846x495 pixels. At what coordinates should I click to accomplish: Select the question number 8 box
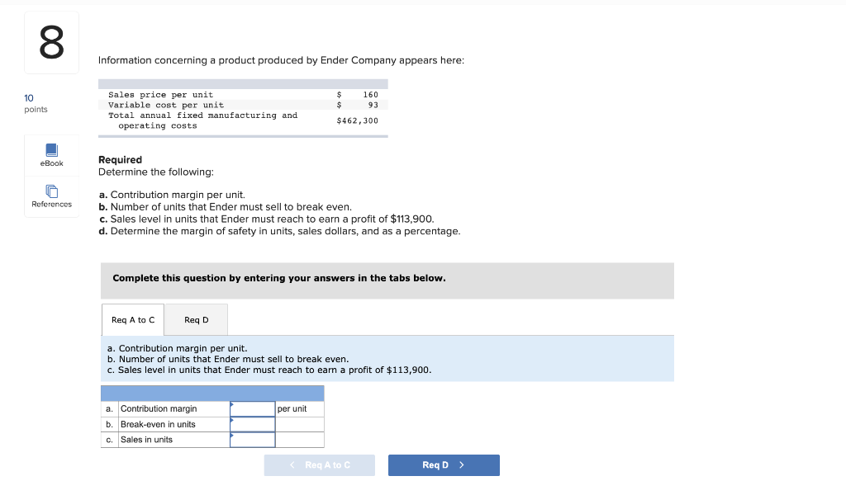tap(52, 43)
